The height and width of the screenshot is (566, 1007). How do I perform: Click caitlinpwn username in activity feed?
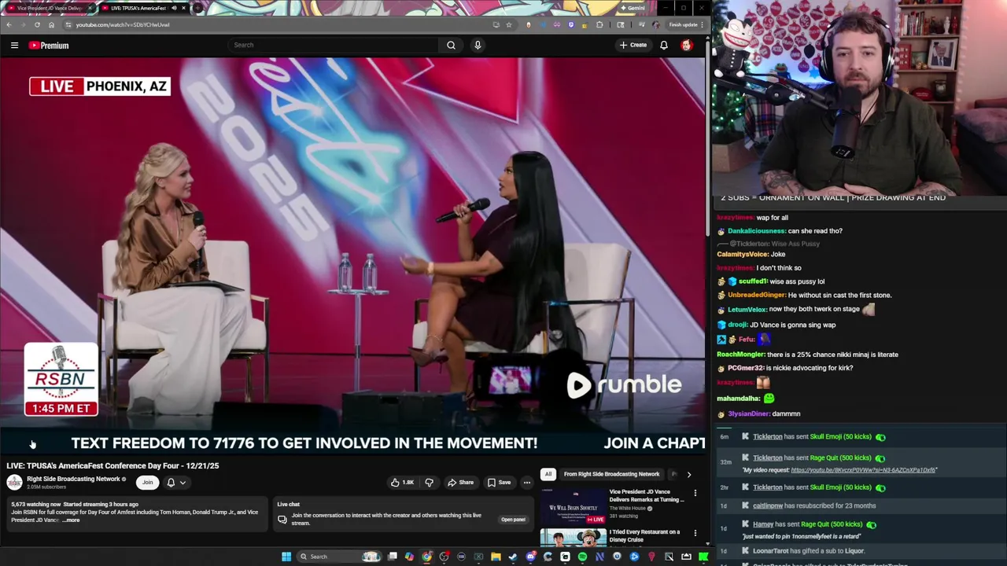tap(767, 506)
